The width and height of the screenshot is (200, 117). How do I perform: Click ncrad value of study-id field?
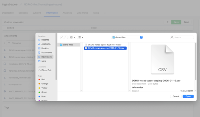[x=94, y=28]
